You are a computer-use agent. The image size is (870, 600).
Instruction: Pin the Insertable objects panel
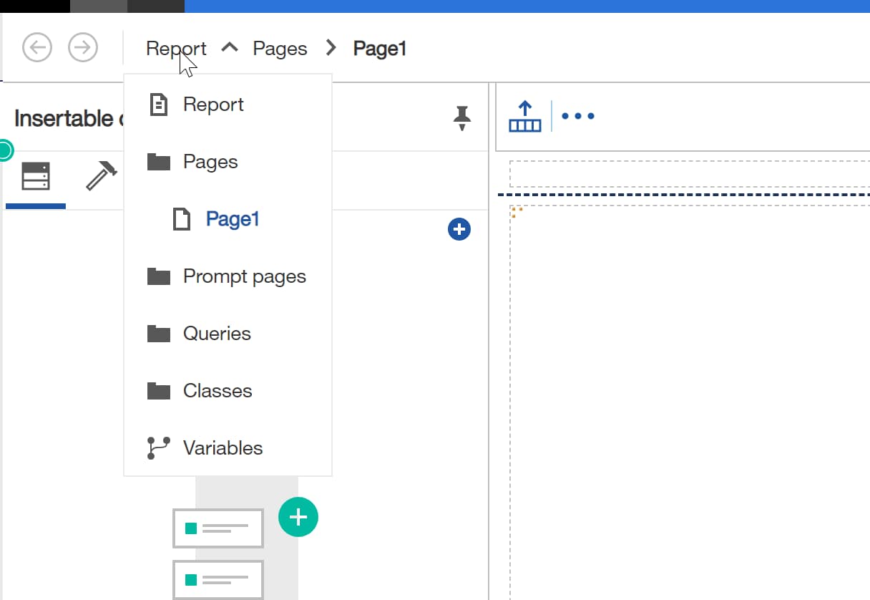pos(462,118)
